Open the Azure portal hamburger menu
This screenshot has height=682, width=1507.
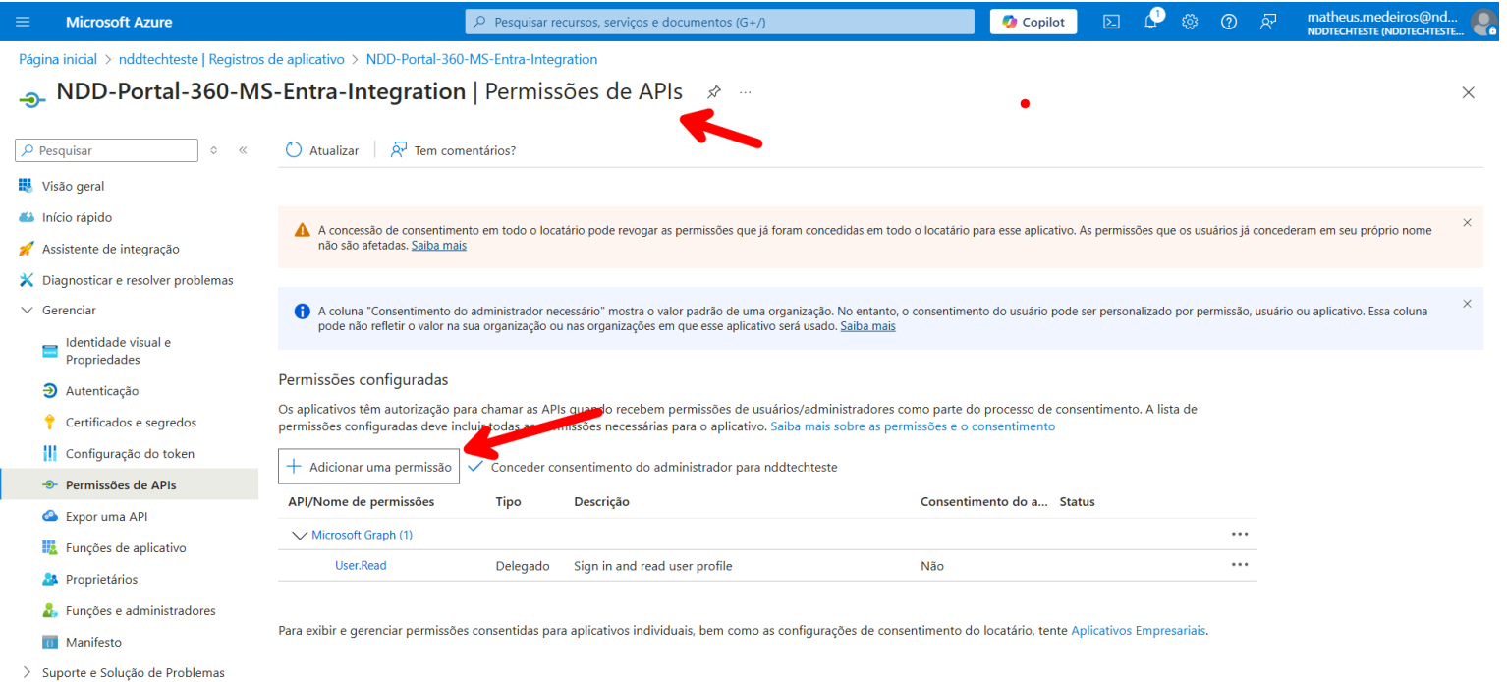pyautogui.click(x=24, y=22)
